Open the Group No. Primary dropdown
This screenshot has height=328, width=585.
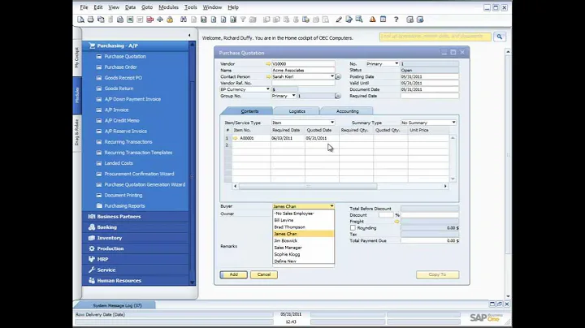coord(293,96)
